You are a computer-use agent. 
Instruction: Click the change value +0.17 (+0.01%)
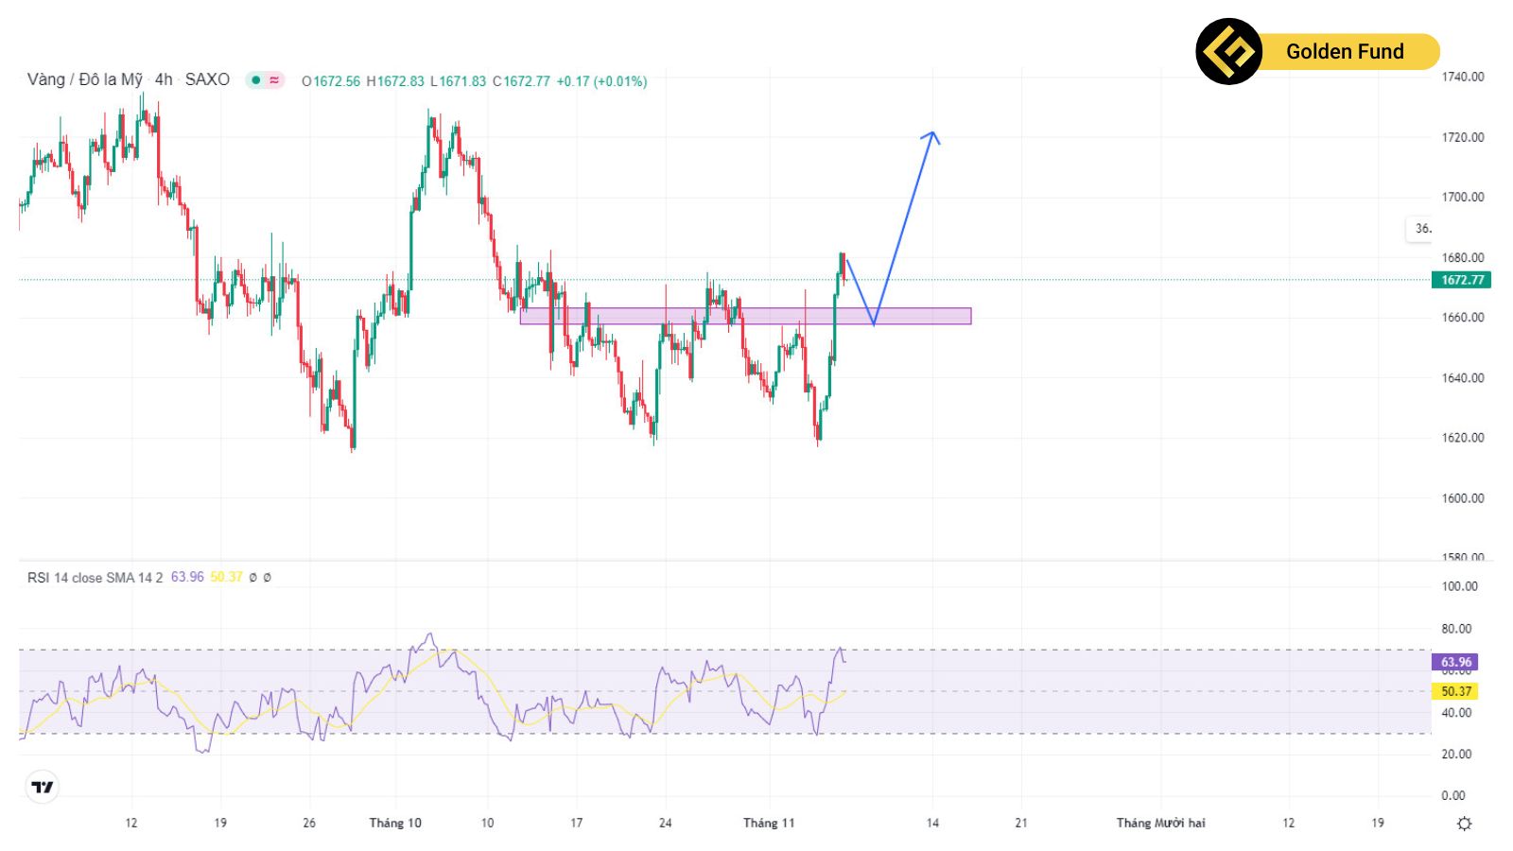(601, 81)
